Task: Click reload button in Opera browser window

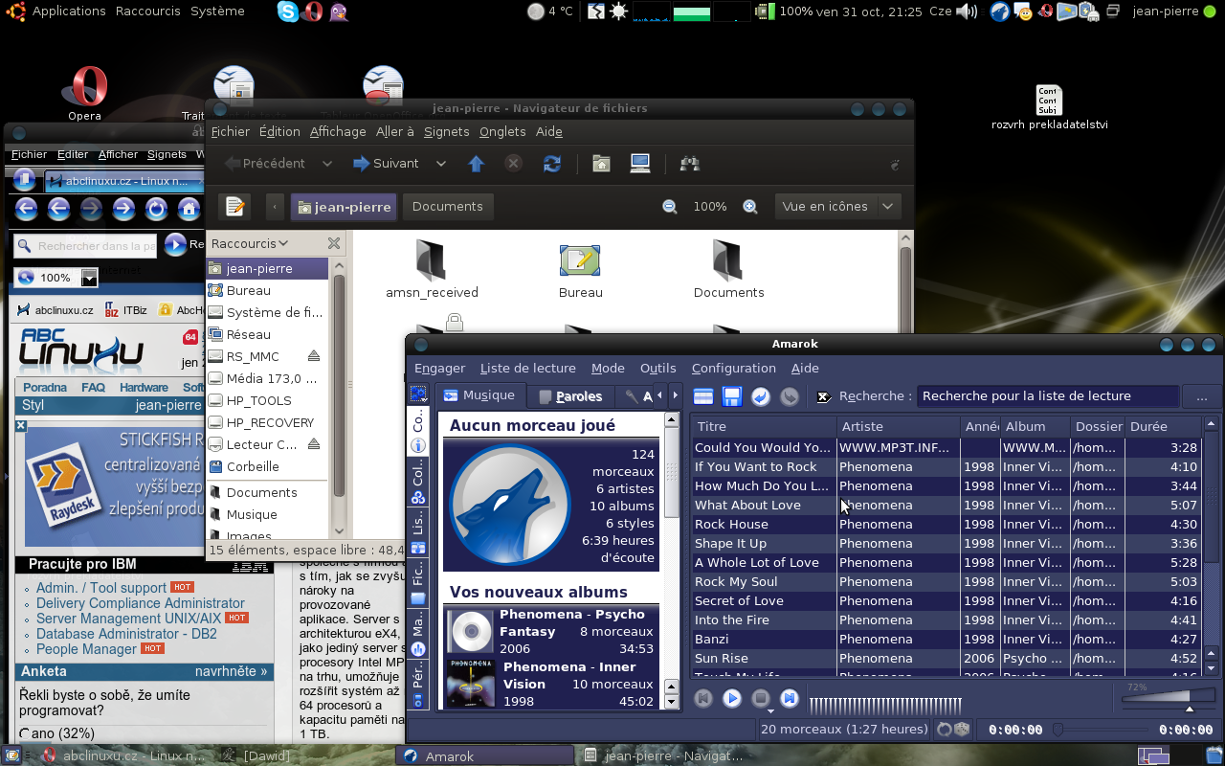Action: [156, 209]
